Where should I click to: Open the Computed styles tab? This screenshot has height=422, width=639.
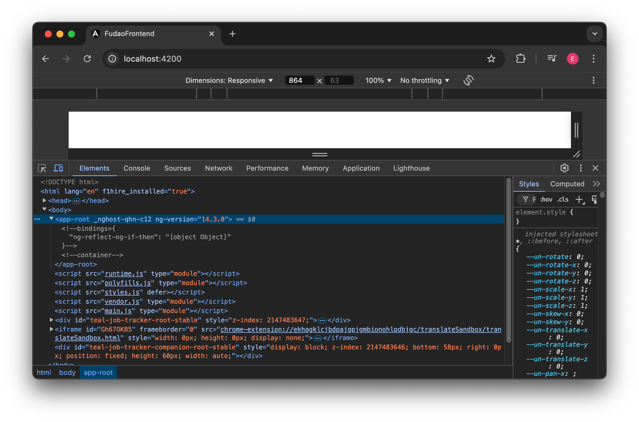coord(567,184)
